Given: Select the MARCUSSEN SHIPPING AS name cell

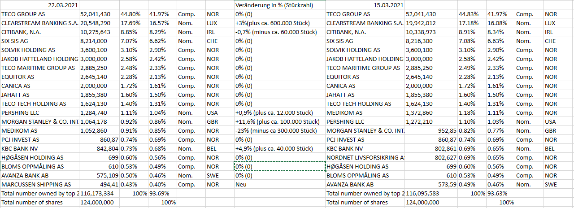Looking at the screenshot, I should tap(40, 184).
